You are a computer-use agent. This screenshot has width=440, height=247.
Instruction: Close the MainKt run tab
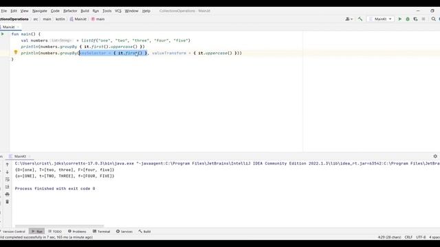tap(30, 156)
